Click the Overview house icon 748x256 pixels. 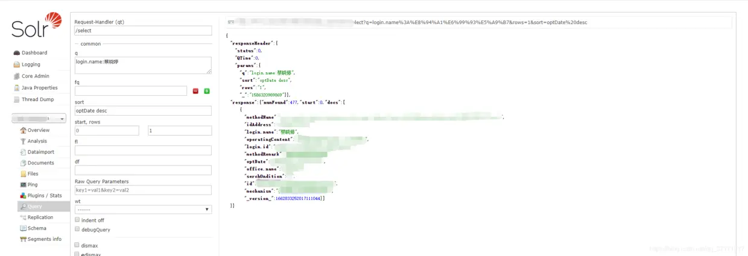[x=24, y=130]
